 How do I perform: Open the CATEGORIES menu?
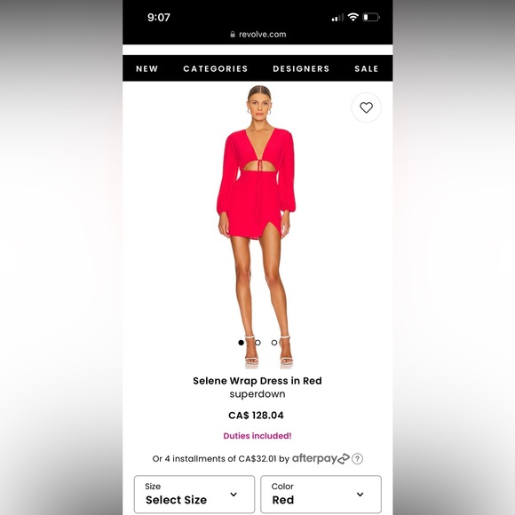[216, 68]
